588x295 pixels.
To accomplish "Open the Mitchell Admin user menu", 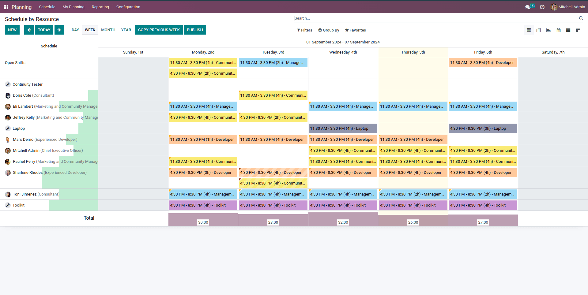I will pyautogui.click(x=568, y=7).
